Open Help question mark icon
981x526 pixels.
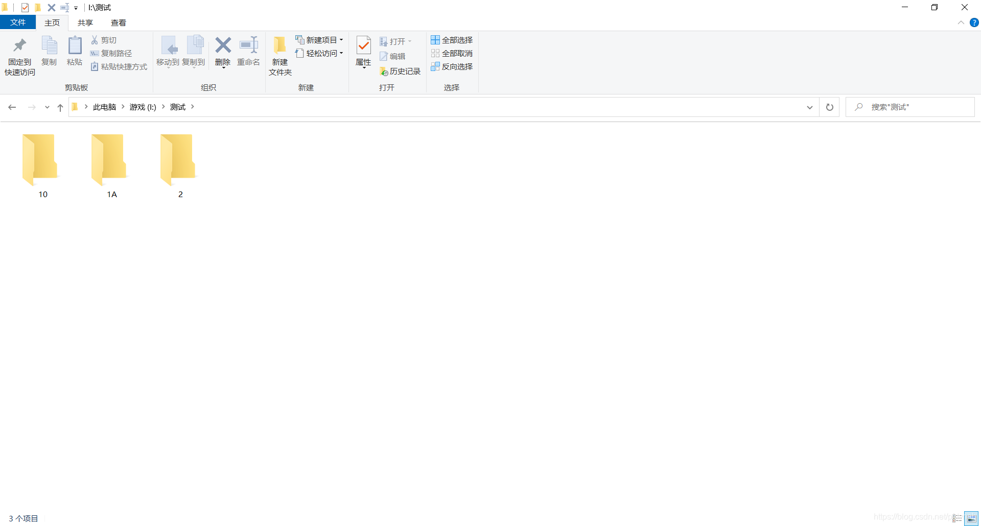(974, 22)
